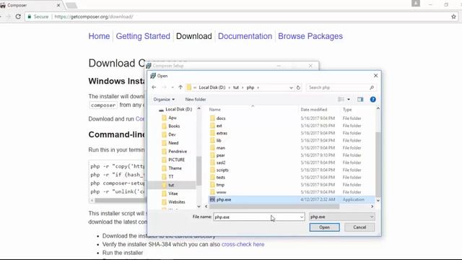This screenshot has height=260, width=462.
Task: Open the File name combo dropdown arrow
Action: 302,217
